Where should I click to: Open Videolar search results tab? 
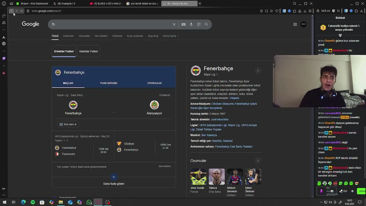click(x=117, y=36)
